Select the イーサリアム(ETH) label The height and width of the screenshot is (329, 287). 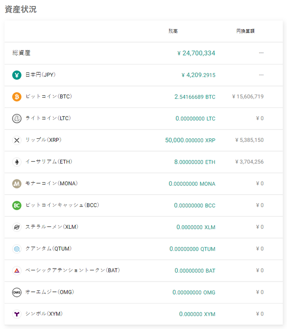49,162
